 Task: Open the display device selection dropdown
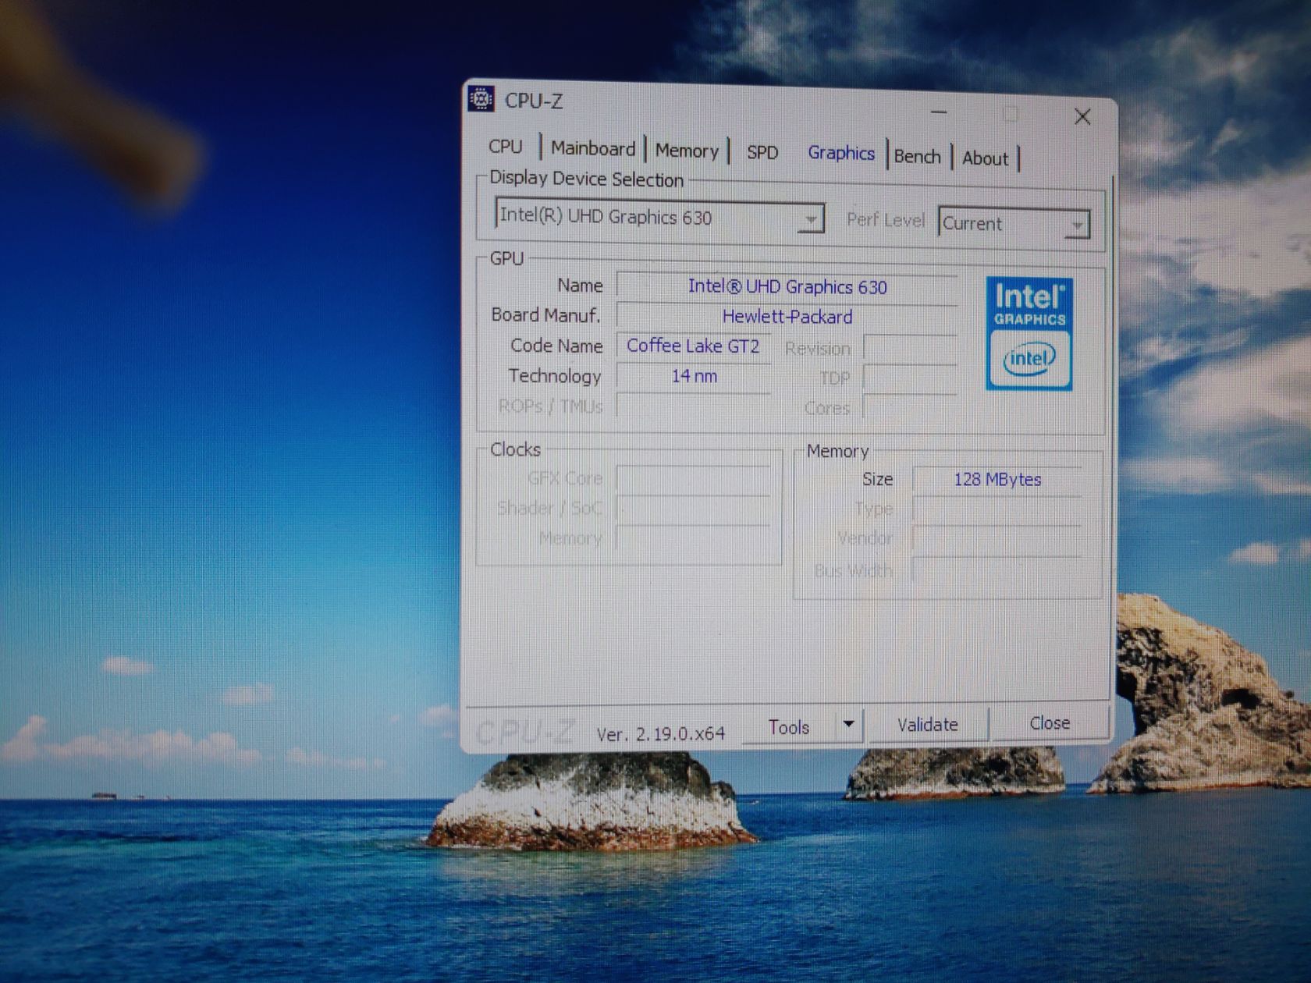click(659, 217)
